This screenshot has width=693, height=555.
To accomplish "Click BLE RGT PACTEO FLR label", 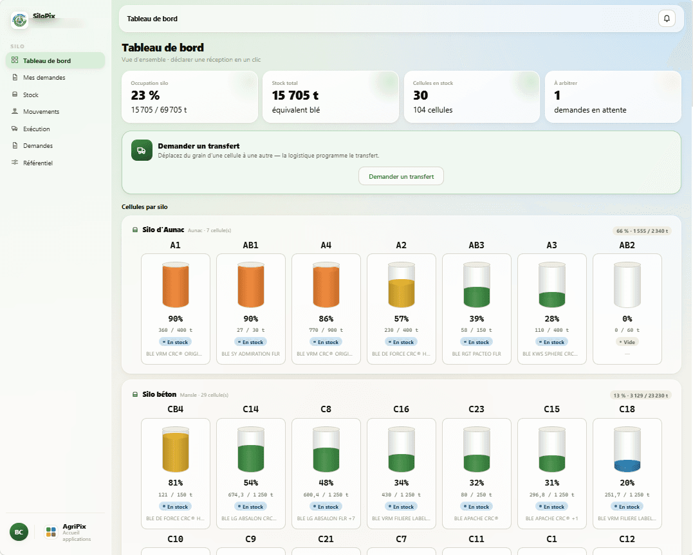I will coord(476,354).
